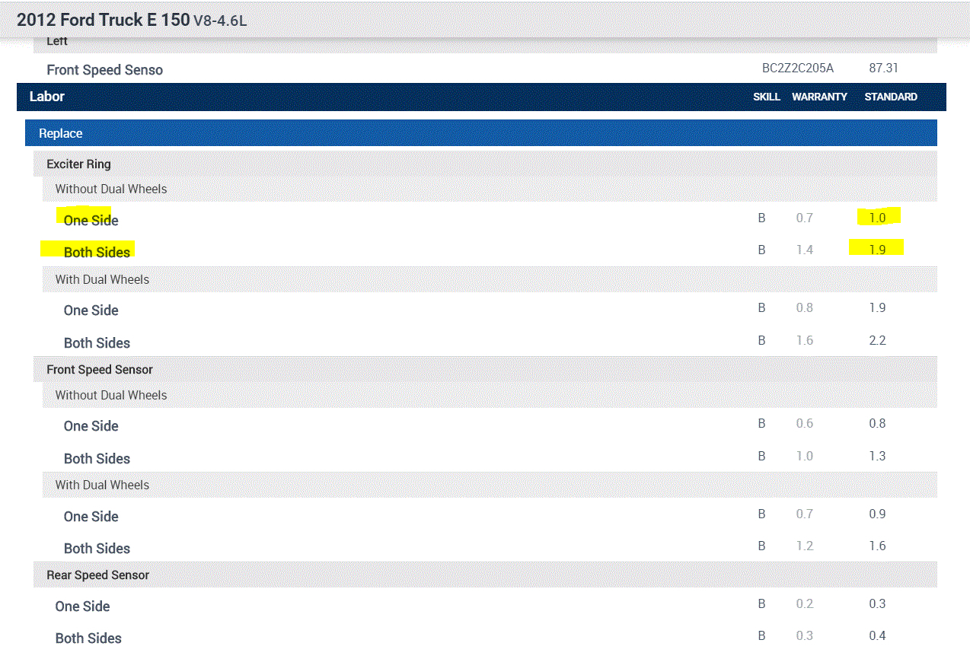Click 0.9 standard time
This screenshot has height=659, width=970.
coord(877,514)
